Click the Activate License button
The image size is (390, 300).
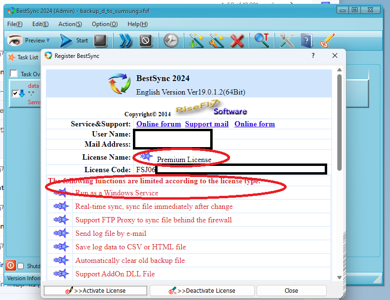coord(96,290)
